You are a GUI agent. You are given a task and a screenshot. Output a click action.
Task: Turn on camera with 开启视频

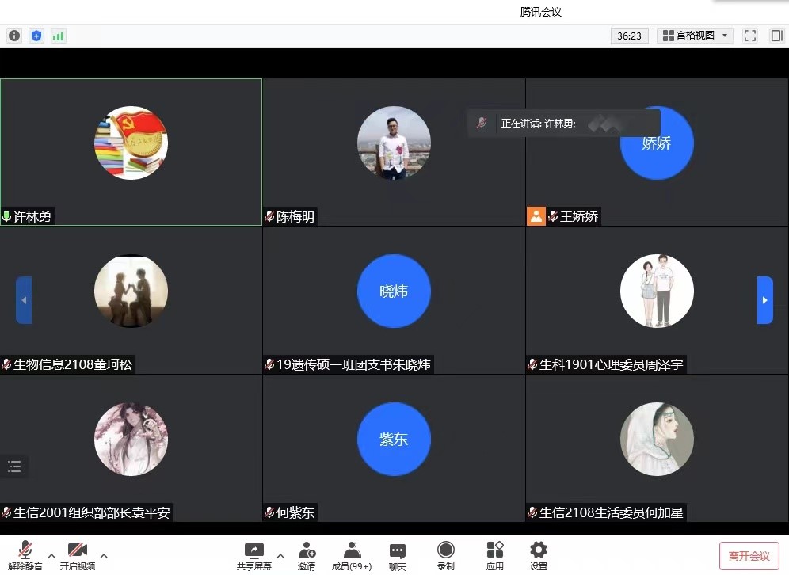[77, 555]
